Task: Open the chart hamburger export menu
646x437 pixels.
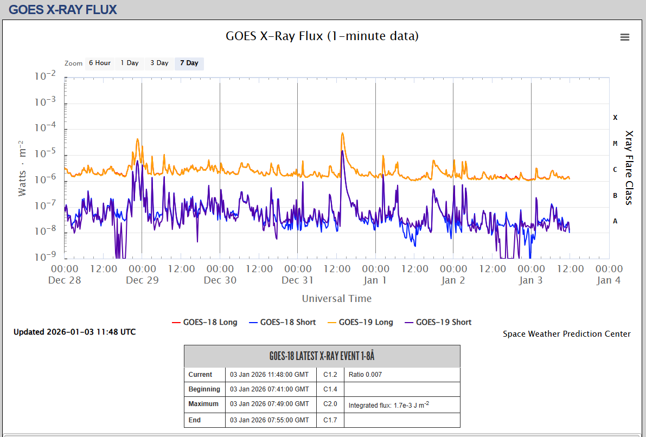Action: (625, 37)
